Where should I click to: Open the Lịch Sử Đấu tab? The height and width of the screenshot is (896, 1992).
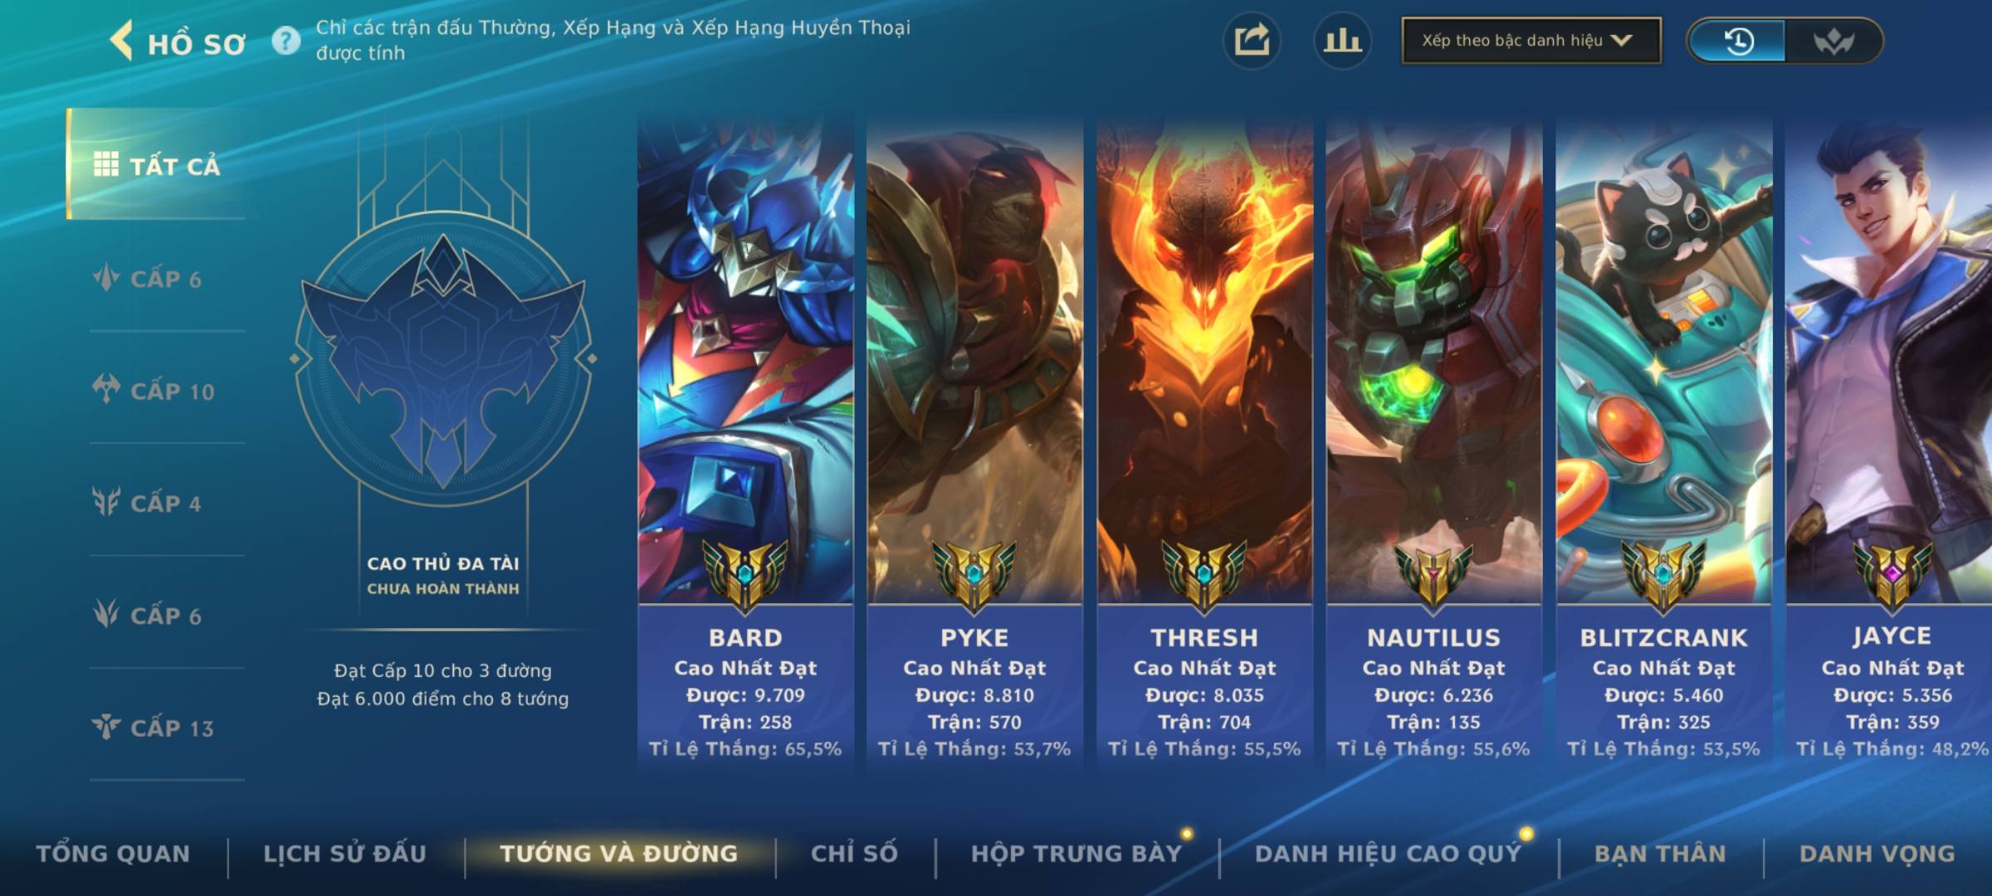coord(345,854)
